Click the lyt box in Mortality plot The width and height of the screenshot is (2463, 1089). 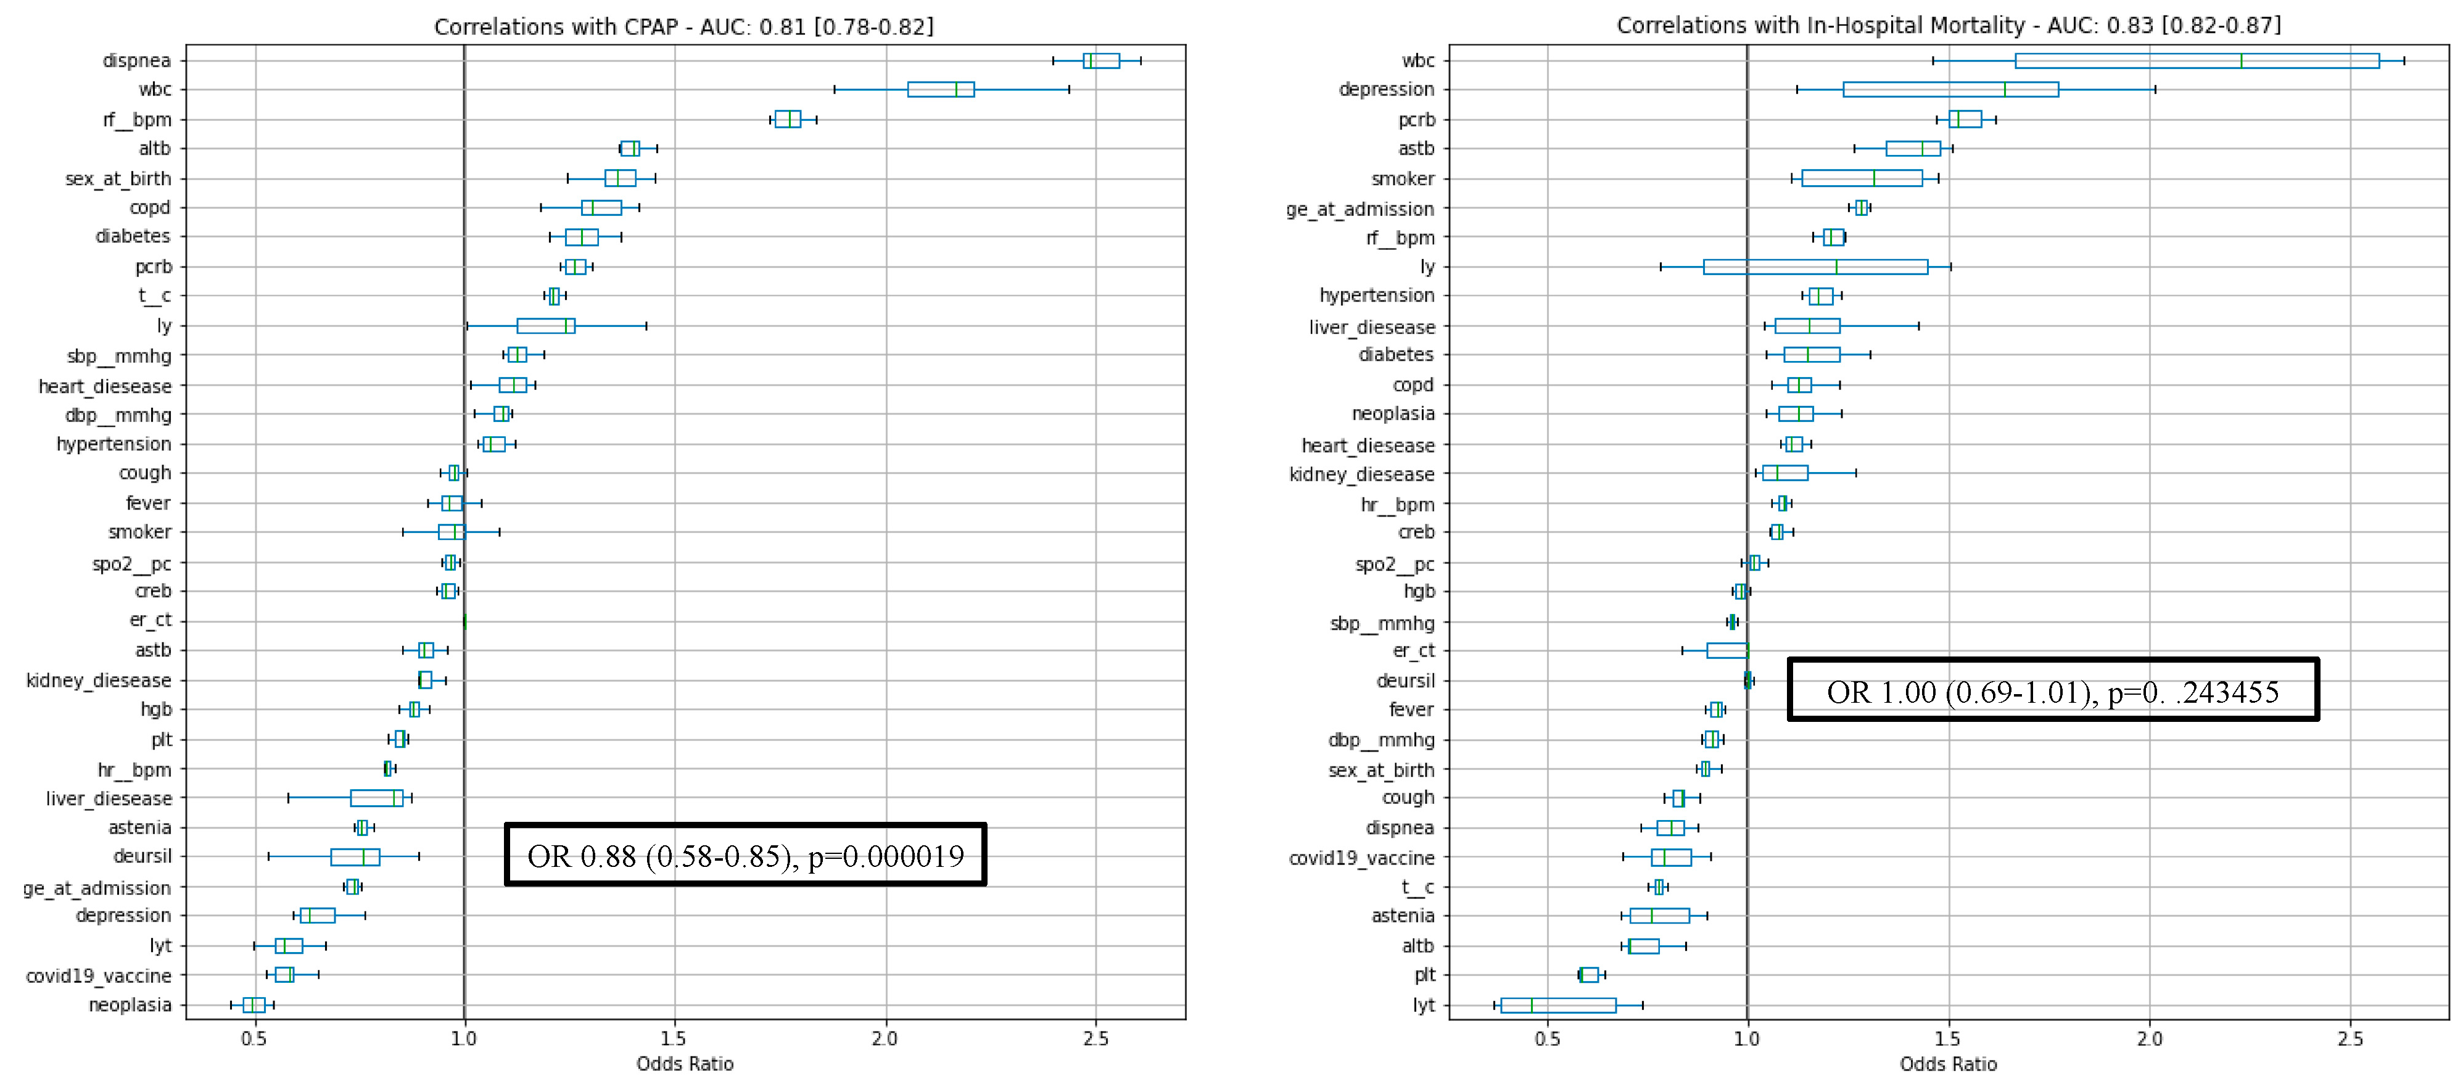(1557, 1005)
